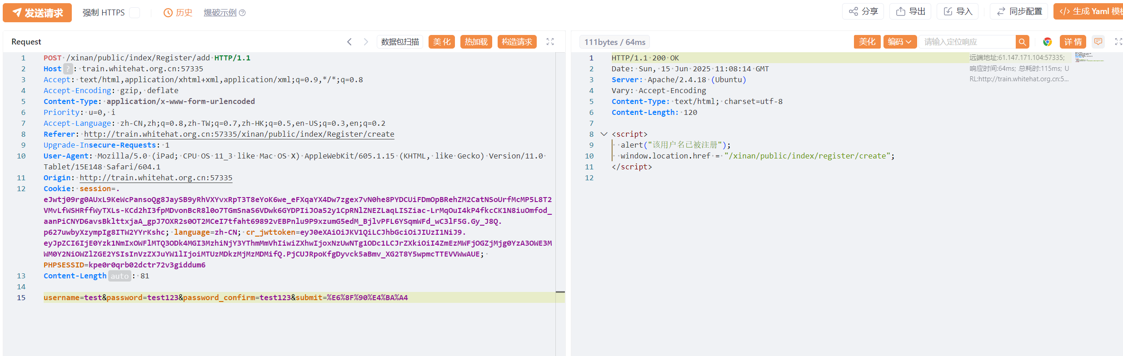Beautify the response with 美化
1123x356 pixels.
(867, 42)
